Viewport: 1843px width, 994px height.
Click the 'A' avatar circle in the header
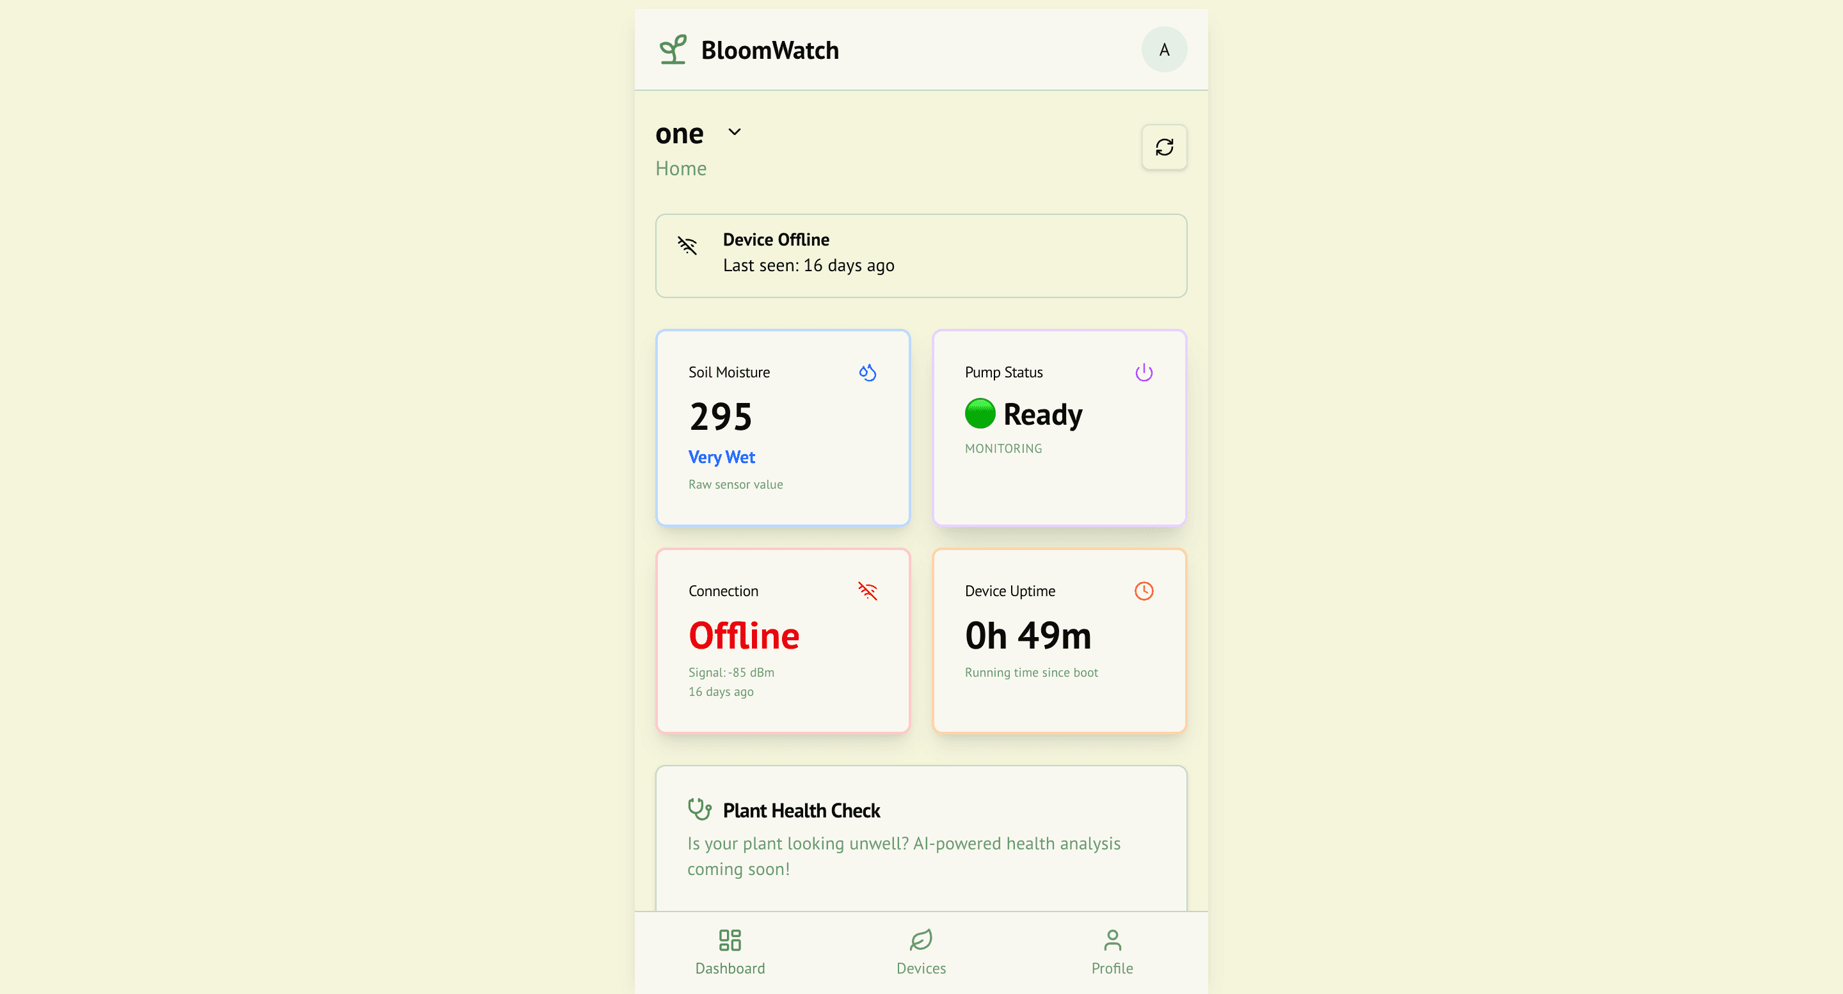click(x=1164, y=49)
